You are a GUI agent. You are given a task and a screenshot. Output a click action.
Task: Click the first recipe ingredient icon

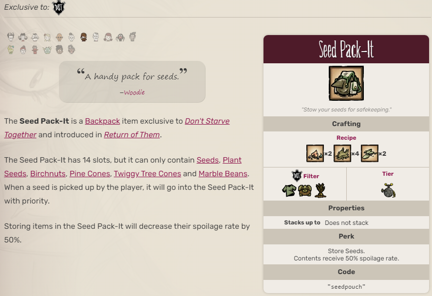315,153
